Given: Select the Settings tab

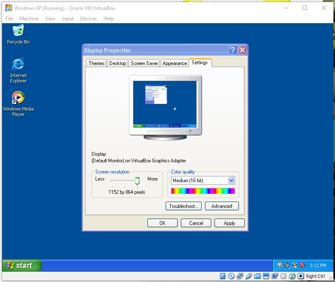Looking at the screenshot, I should coord(200,63).
